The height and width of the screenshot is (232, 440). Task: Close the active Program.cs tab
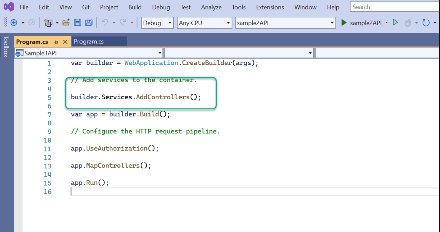pyautogui.click(x=65, y=42)
